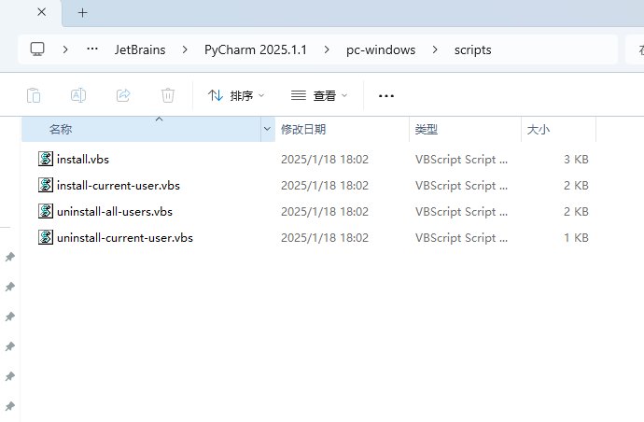Click the uninstall-current-user.vbs file name

coord(125,238)
